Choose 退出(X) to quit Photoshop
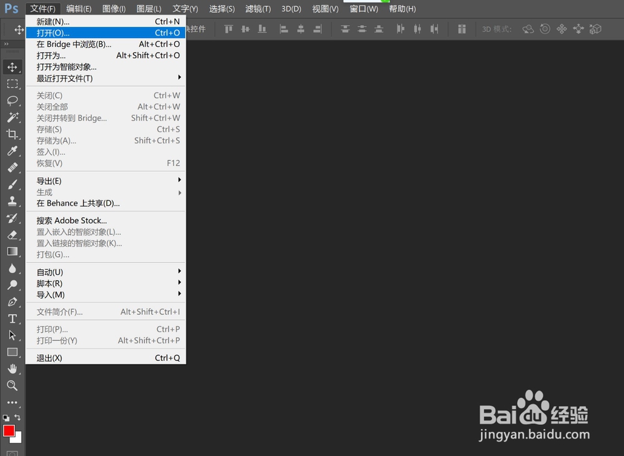 pyautogui.click(x=105, y=358)
